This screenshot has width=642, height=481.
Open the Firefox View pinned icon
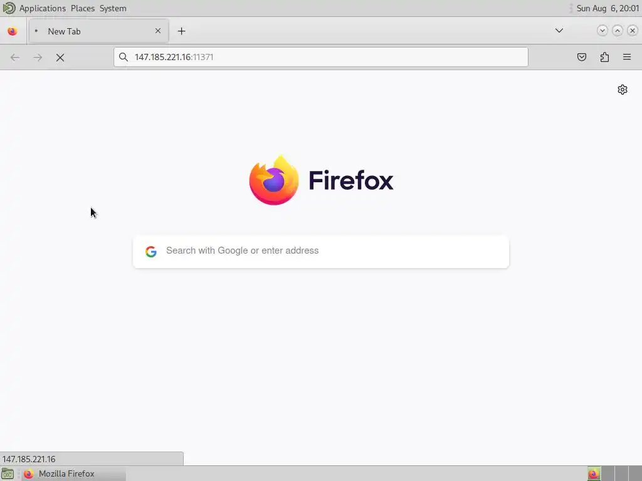(13, 31)
